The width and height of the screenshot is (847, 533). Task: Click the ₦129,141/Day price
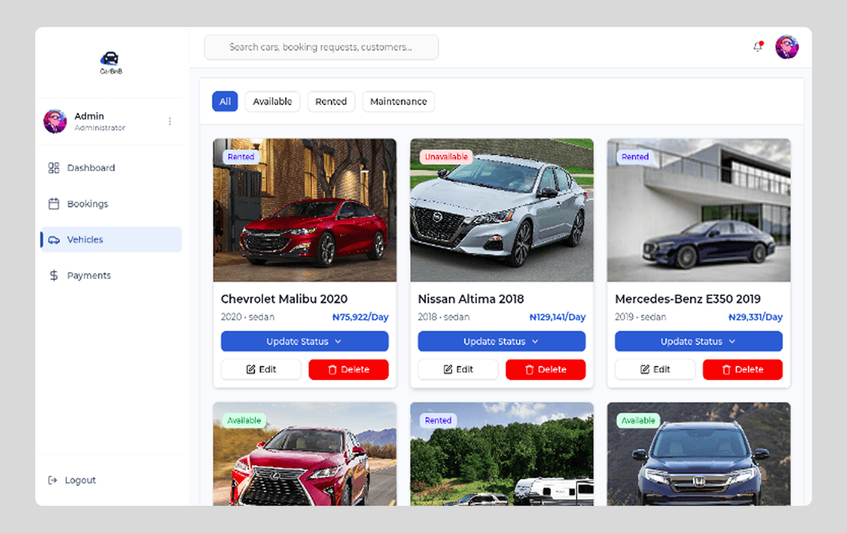(x=558, y=317)
